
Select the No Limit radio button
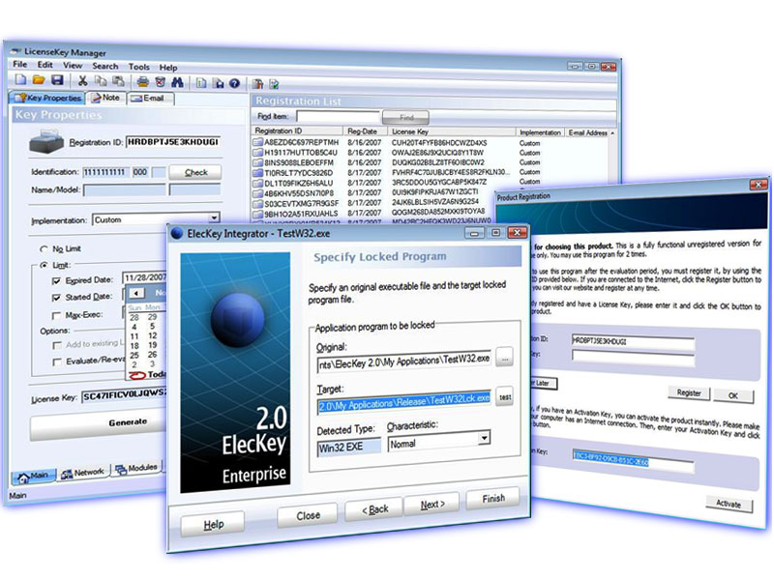(x=45, y=248)
